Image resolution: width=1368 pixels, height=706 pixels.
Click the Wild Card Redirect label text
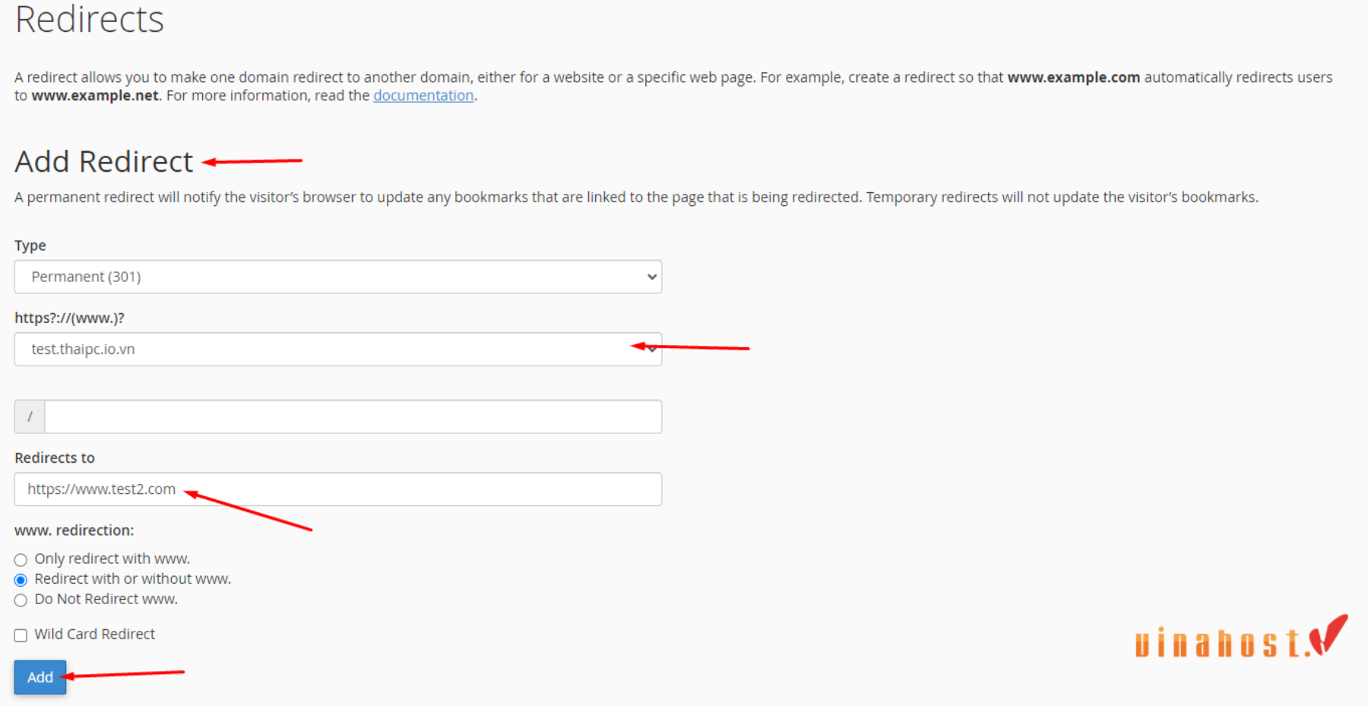[x=94, y=635]
